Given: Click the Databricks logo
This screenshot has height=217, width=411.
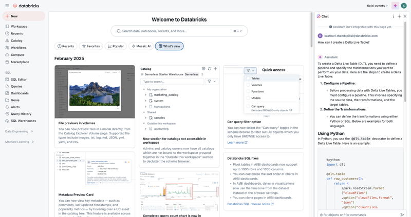Looking at the screenshot, I should [x=26, y=6].
